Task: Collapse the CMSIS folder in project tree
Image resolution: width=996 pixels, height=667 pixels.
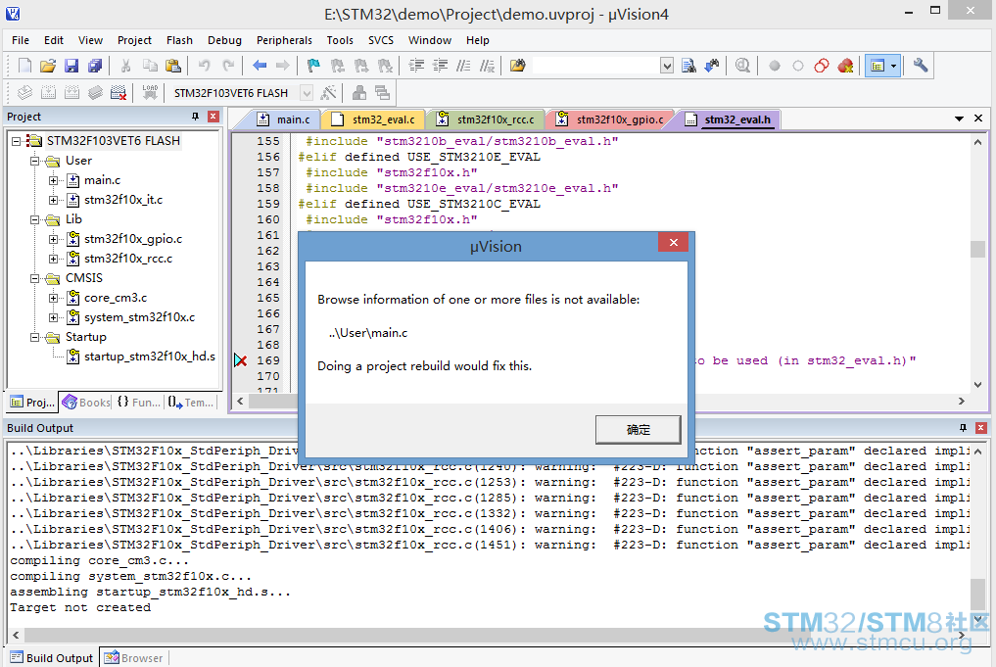Action: click(35, 278)
